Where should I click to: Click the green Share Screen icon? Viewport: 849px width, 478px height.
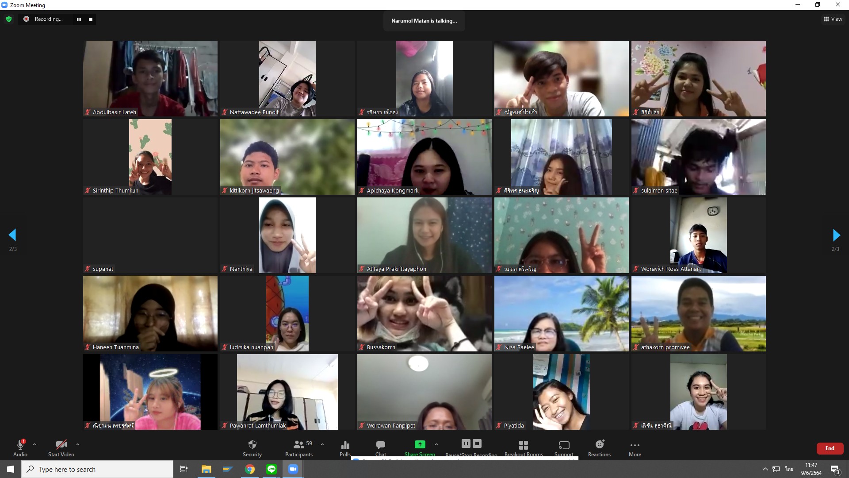(x=420, y=444)
